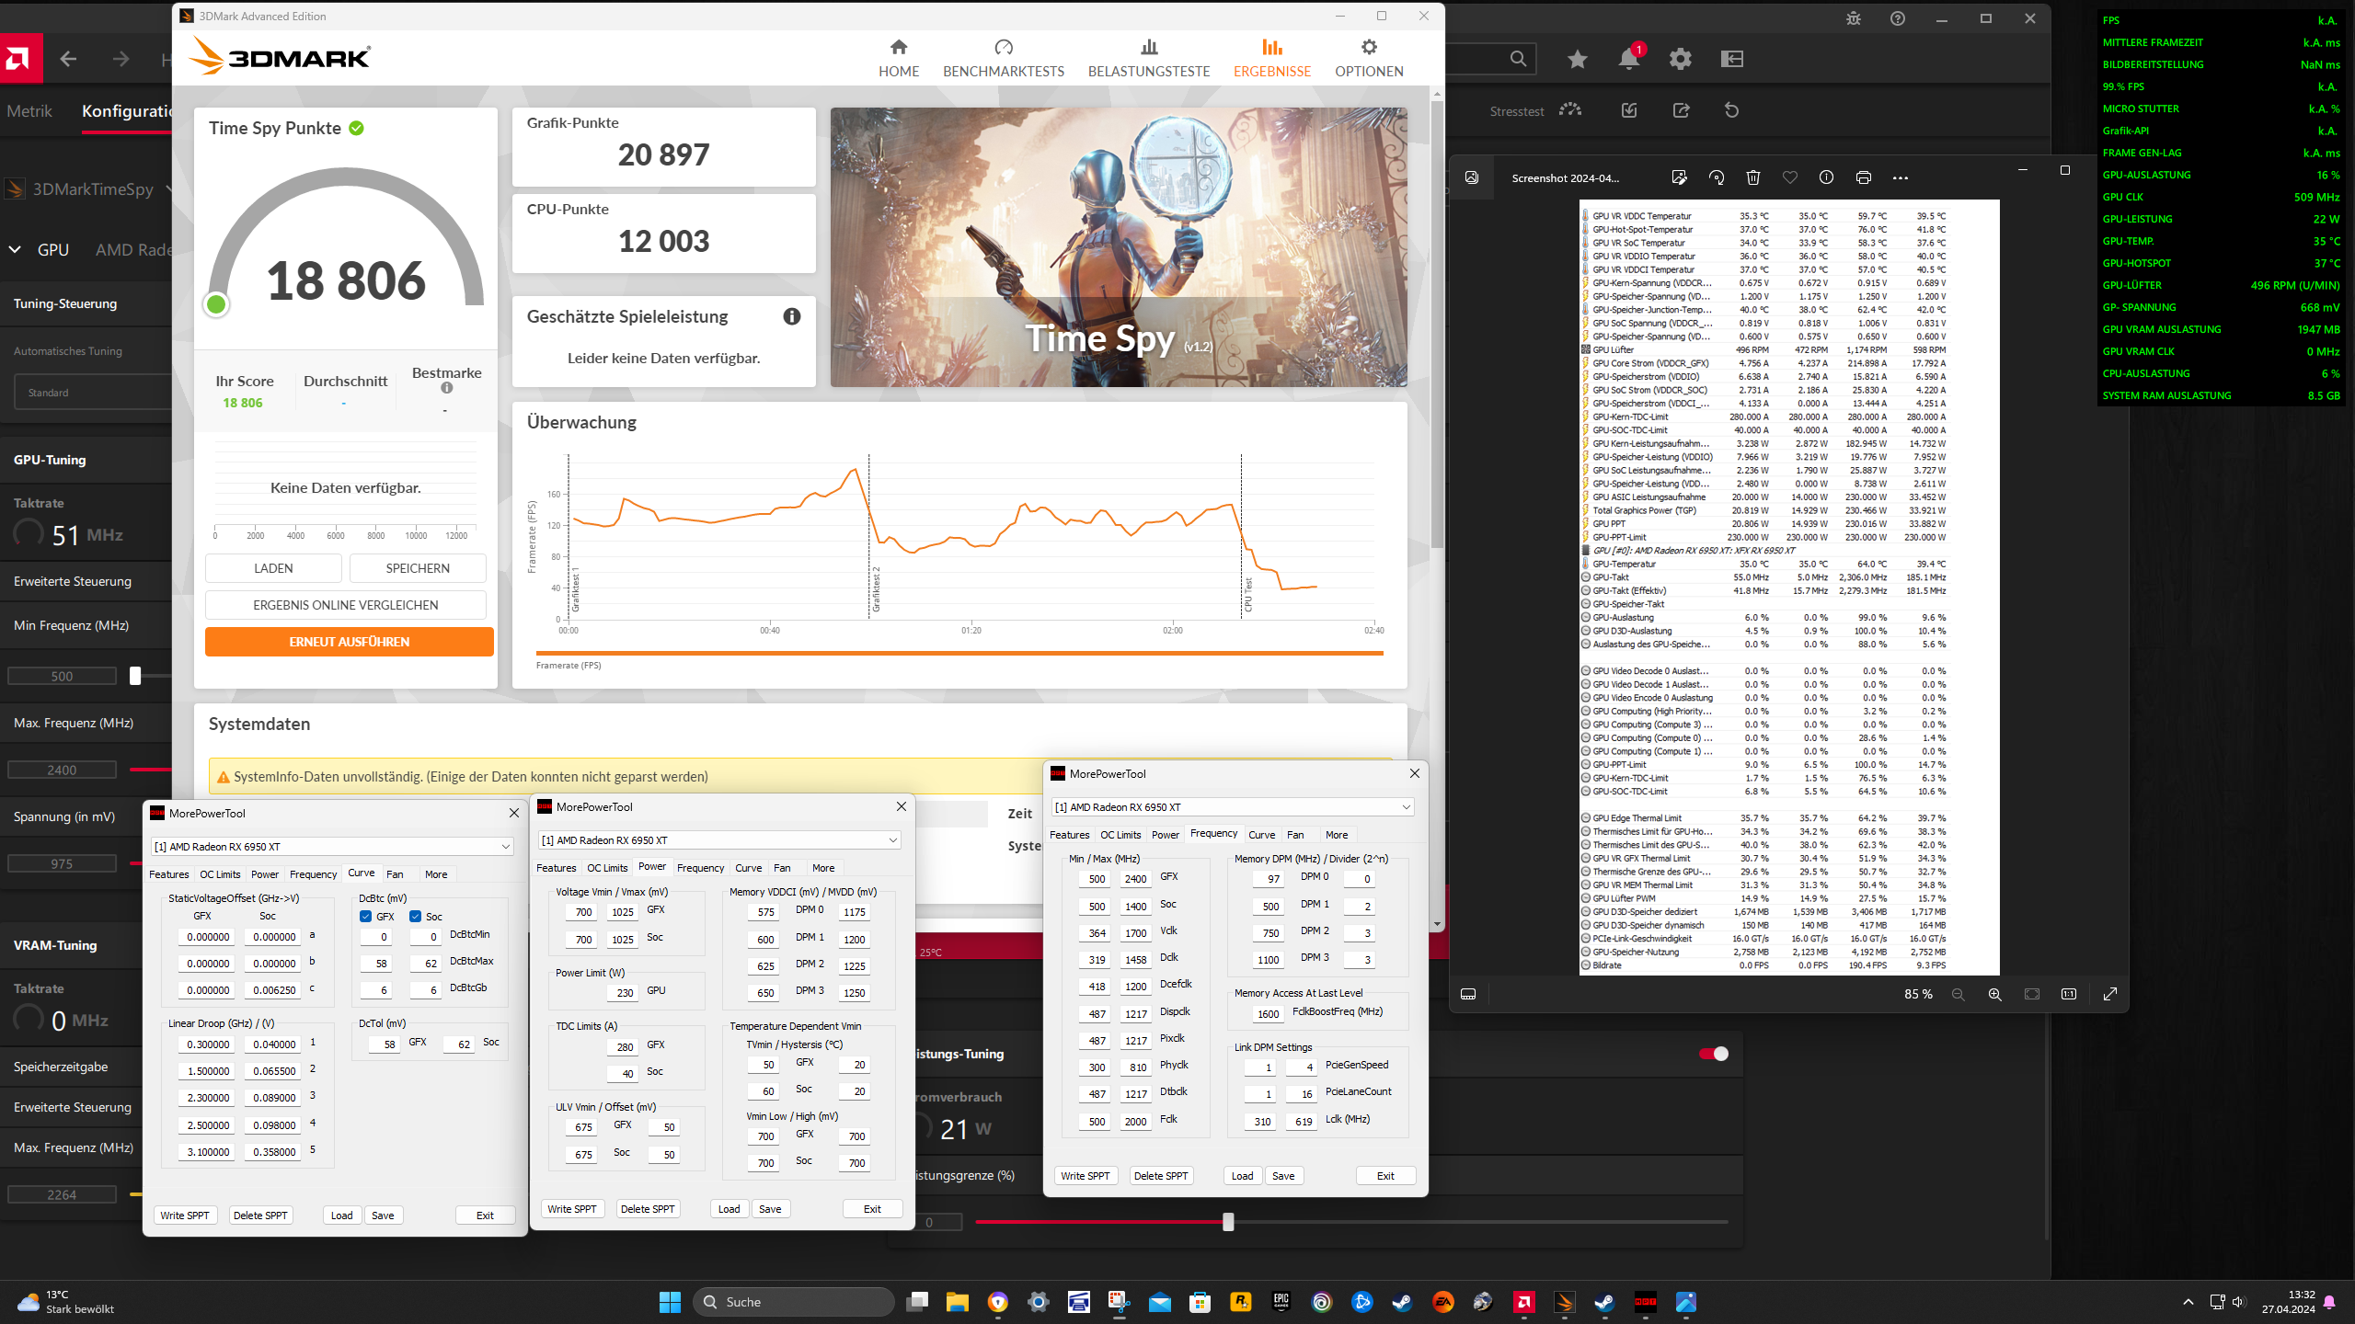Click ERGEBNIS ONLINE VERGLEICHEN button
Screen dimensions: 2355x1324
345,605
